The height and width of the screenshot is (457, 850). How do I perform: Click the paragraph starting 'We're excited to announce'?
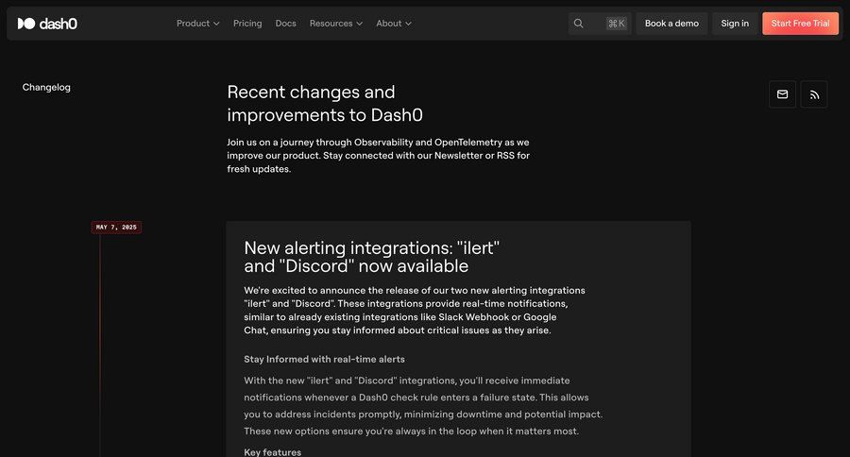(x=415, y=310)
